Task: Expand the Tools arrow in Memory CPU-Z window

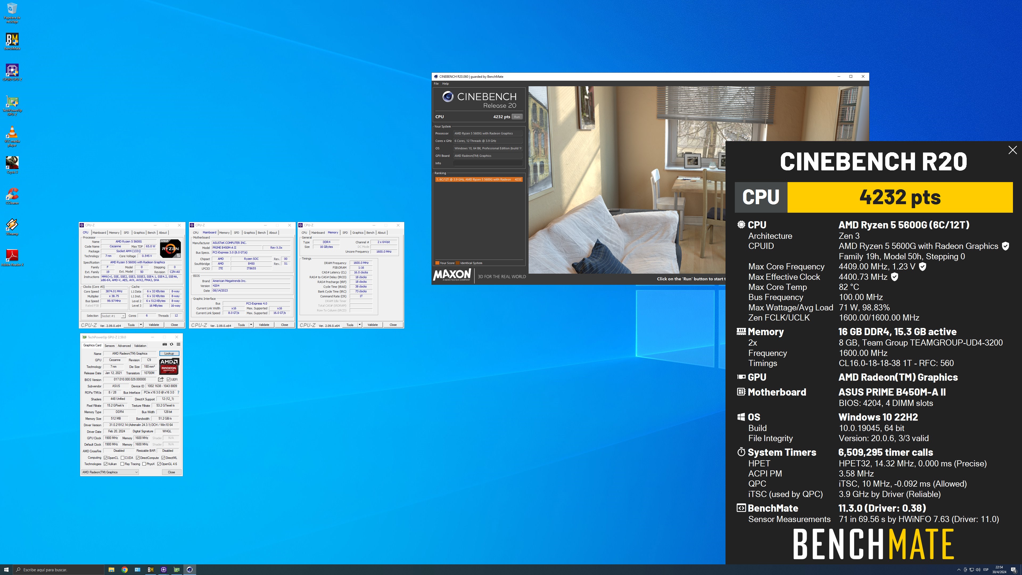Action: tap(360, 325)
